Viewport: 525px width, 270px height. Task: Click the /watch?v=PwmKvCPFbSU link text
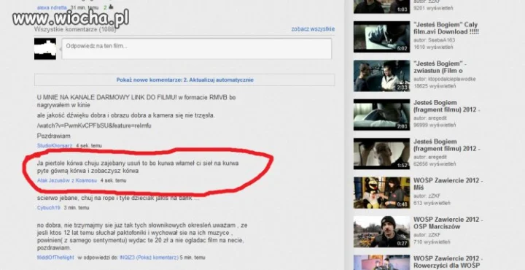(x=94, y=126)
